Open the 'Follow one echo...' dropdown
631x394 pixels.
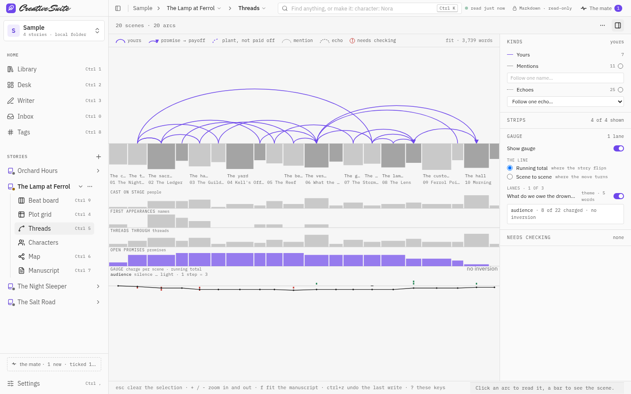pyautogui.click(x=565, y=102)
